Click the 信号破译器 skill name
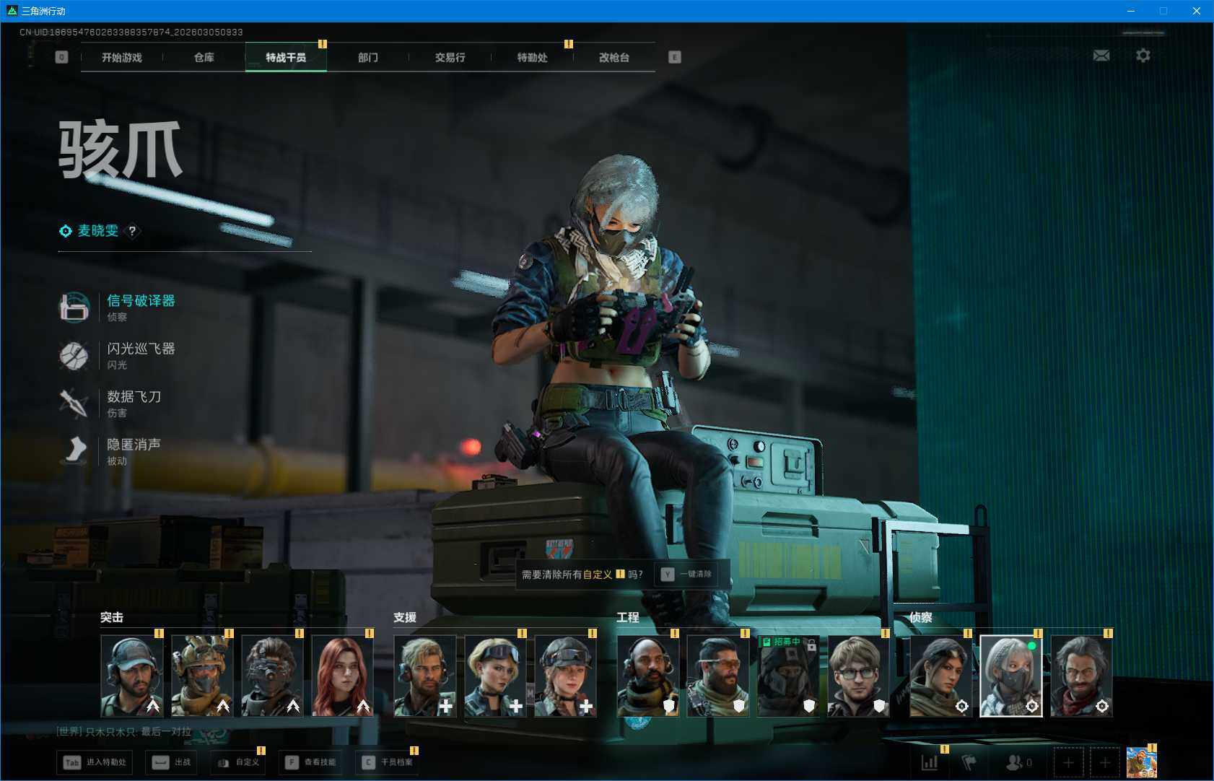This screenshot has width=1214, height=781. click(141, 301)
